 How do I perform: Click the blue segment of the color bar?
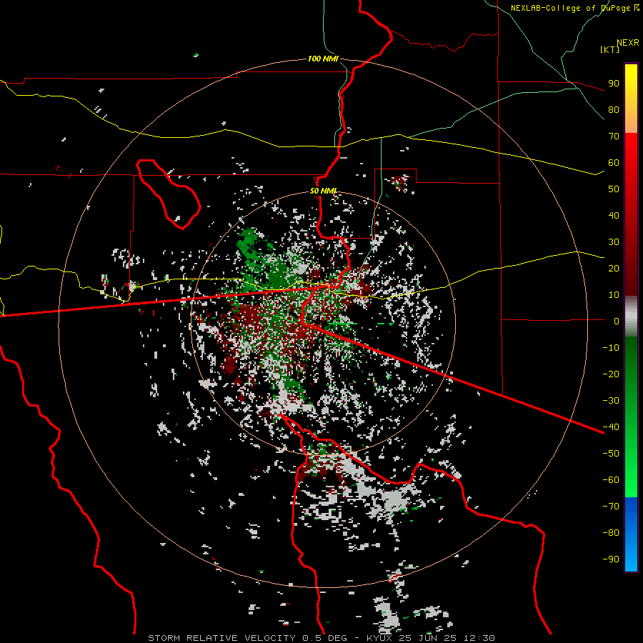coord(631,534)
